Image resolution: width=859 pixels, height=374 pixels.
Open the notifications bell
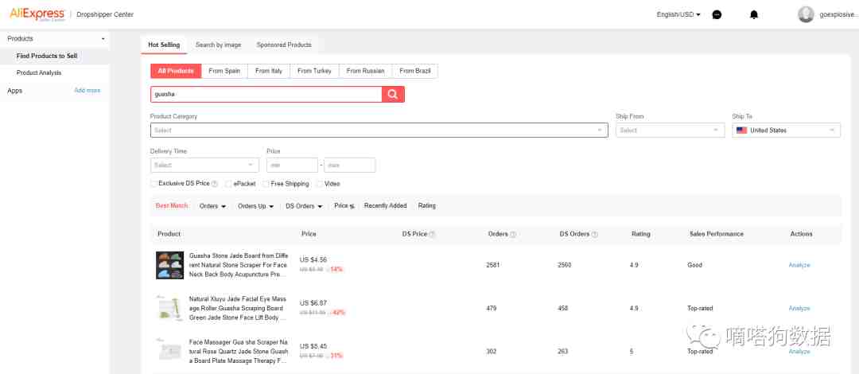coord(754,15)
